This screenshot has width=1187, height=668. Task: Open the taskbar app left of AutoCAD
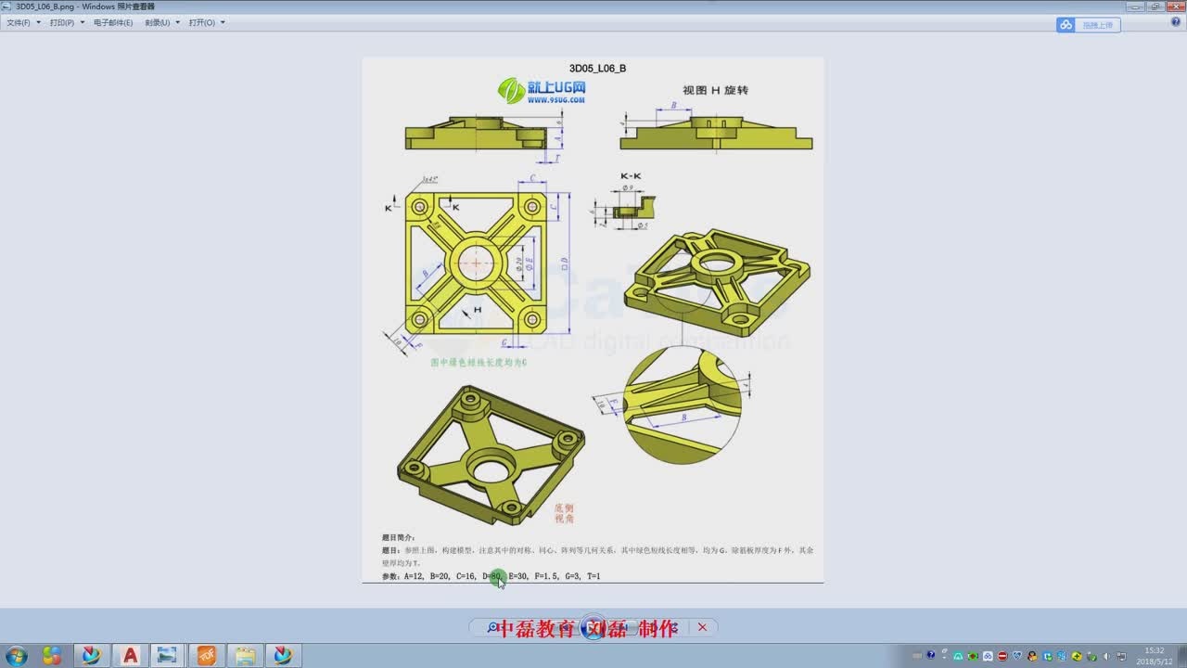91,656
